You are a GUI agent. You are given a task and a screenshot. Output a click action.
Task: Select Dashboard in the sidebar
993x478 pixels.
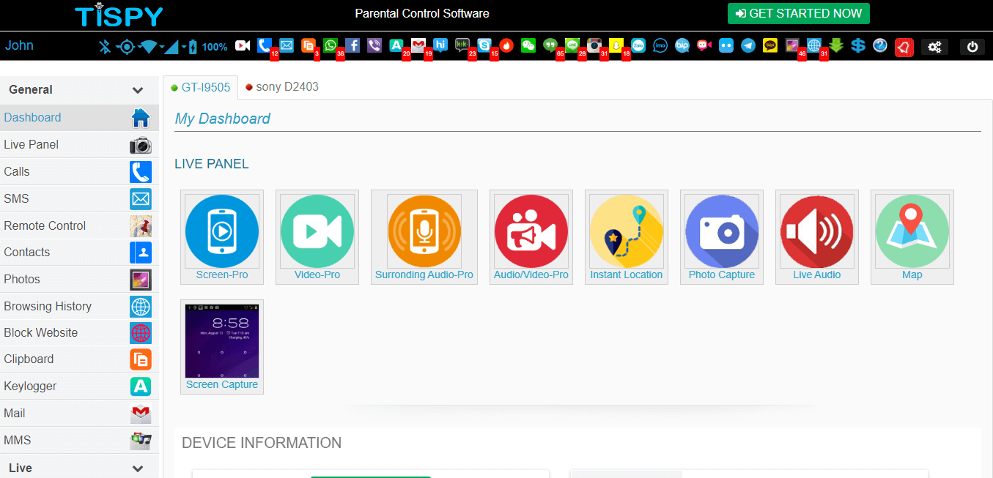click(79, 118)
